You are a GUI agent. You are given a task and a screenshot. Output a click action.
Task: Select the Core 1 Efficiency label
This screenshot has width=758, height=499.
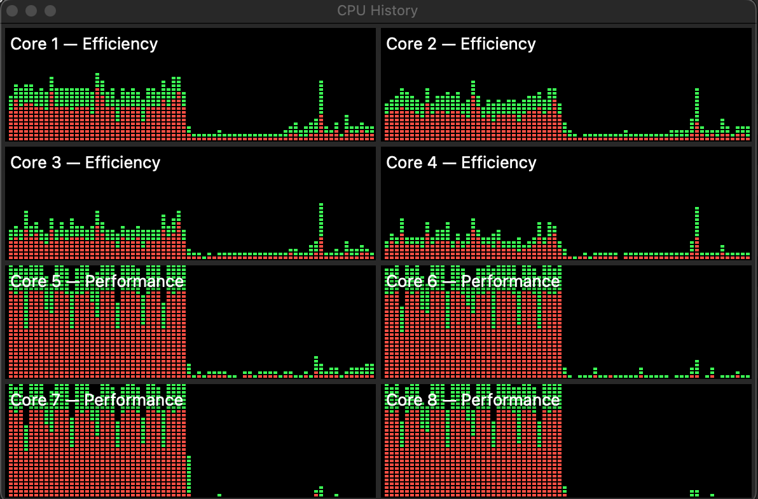pyautogui.click(x=83, y=44)
